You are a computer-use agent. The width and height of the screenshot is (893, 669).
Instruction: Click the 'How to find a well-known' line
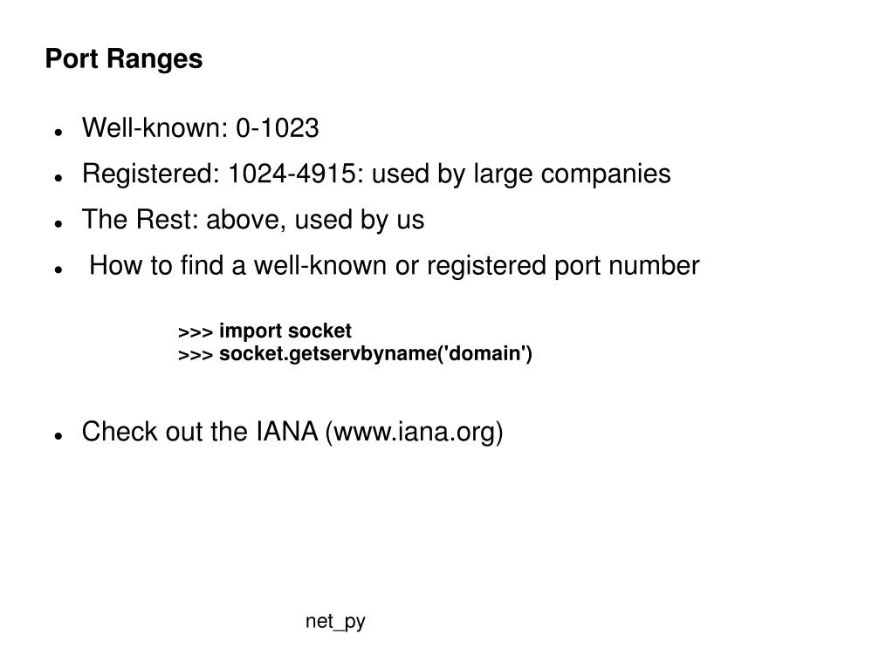(394, 266)
